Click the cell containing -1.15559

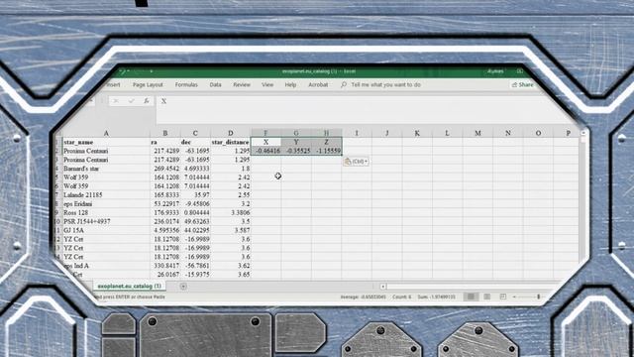pyautogui.click(x=326, y=151)
